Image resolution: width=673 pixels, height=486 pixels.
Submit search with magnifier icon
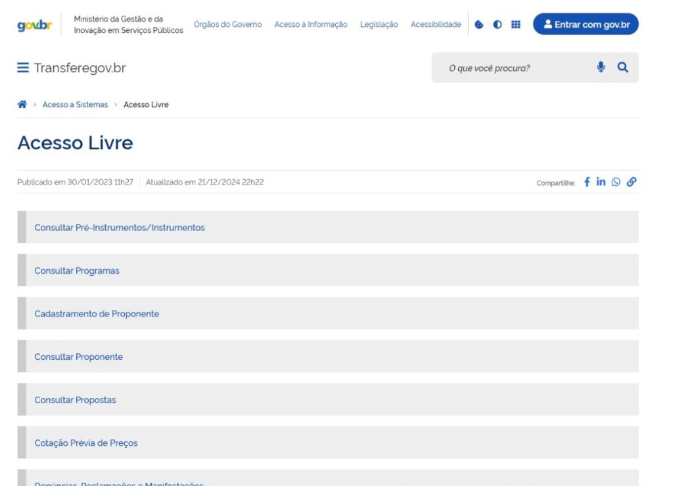point(623,67)
